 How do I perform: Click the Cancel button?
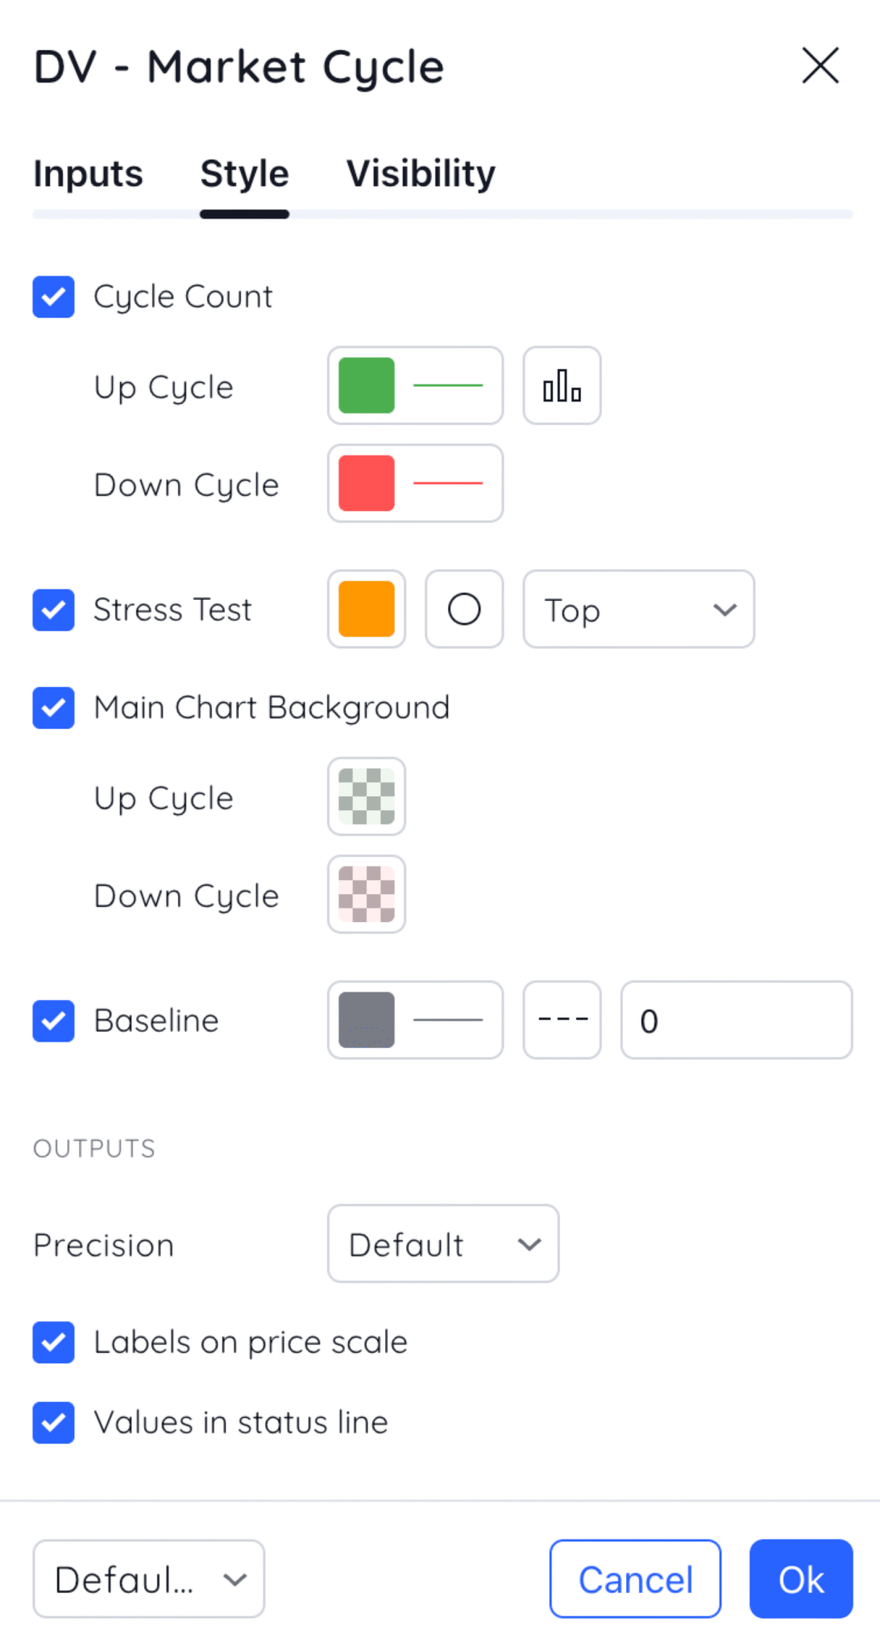634,1578
